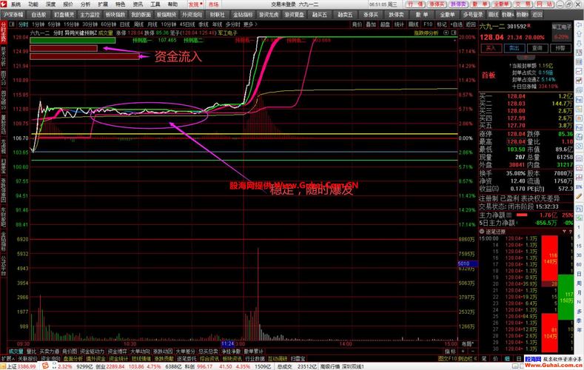Open 板块指数 from the toolbar
Screen dimensions: 584x370
click(x=115, y=15)
